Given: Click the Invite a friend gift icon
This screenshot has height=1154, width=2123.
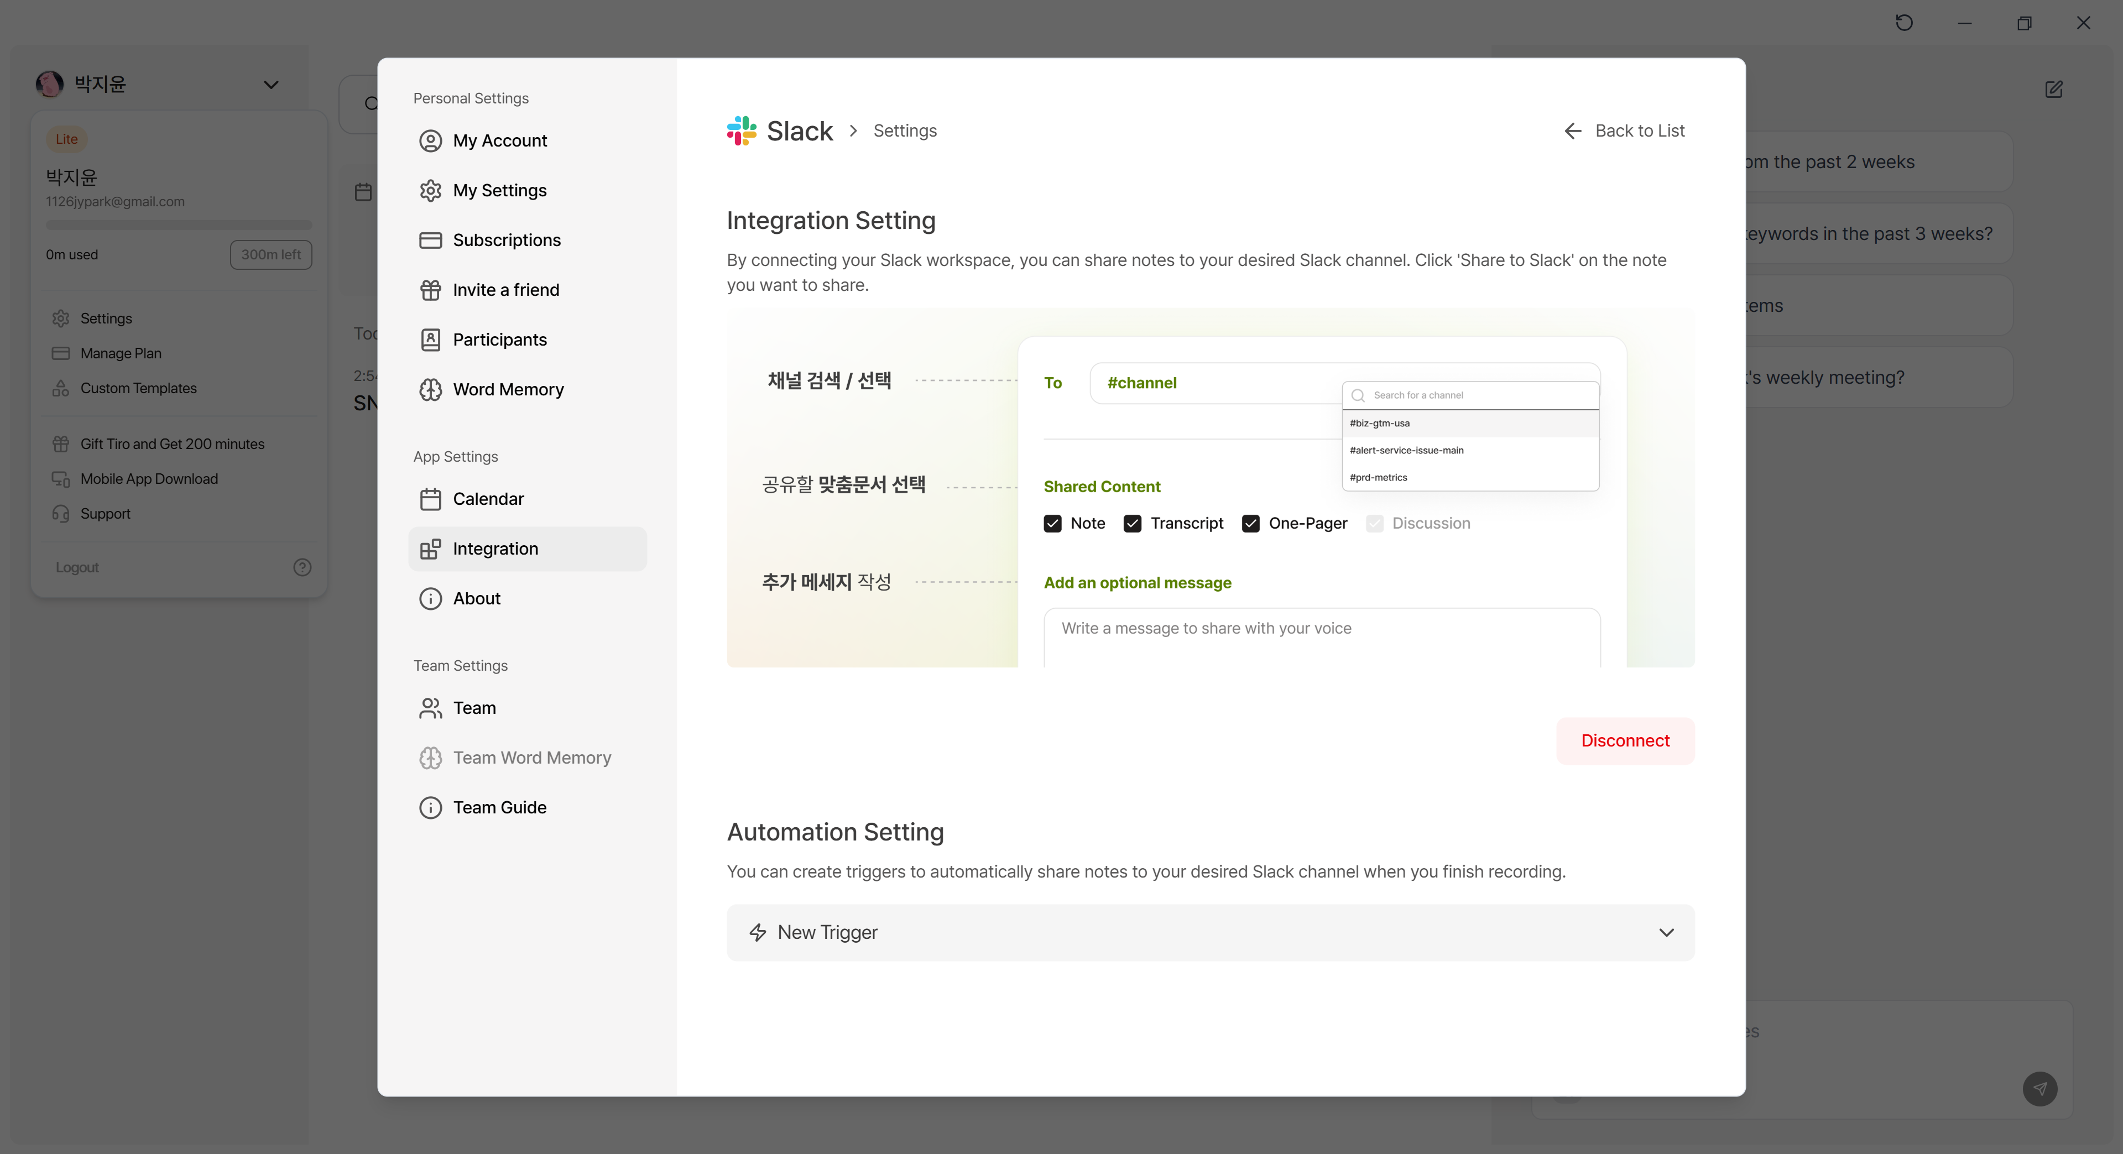Looking at the screenshot, I should (430, 290).
